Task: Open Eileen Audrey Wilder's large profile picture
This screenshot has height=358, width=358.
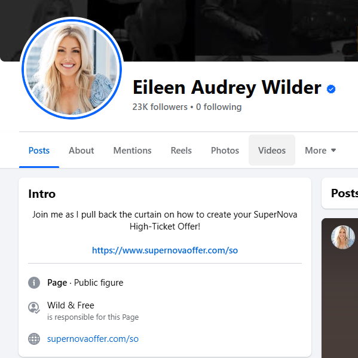Action: (72, 69)
